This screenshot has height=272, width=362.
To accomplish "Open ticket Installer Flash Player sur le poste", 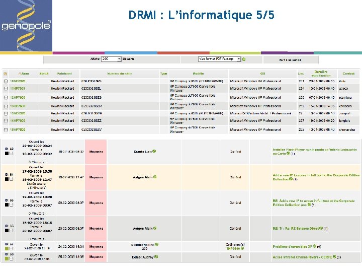I will click(314, 152).
